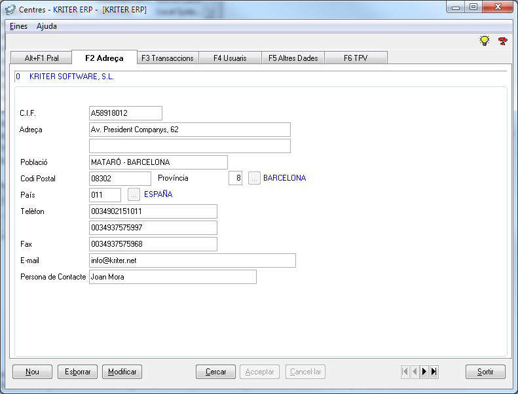Click the blue ESPAÑA country name
This screenshot has height=394, width=518.
point(158,194)
